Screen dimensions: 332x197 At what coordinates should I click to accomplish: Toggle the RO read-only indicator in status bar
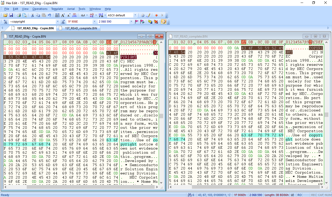click(x=300, y=195)
